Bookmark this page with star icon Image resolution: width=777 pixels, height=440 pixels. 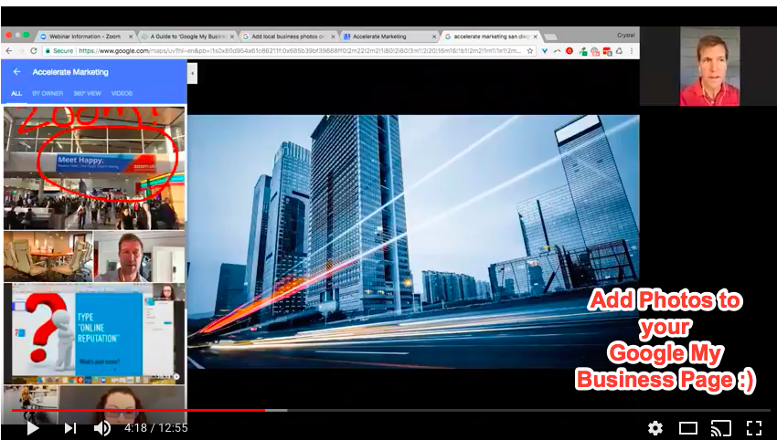pyautogui.click(x=530, y=51)
